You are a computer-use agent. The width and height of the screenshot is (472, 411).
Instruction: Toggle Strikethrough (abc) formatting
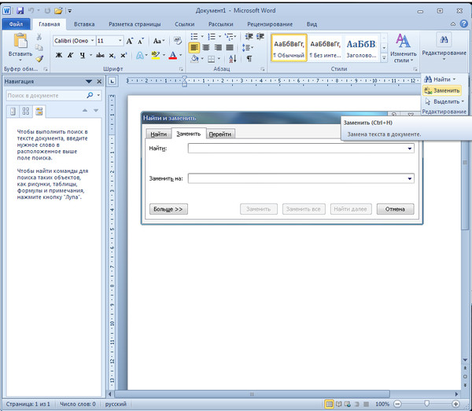click(x=100, y=55)
